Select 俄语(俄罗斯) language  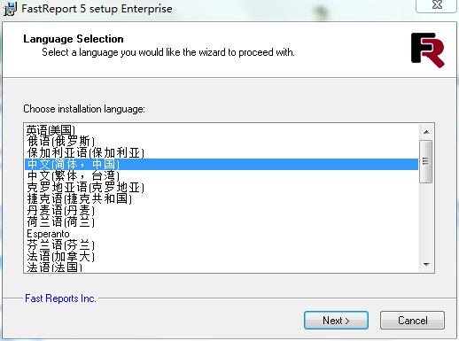(222, 141)
